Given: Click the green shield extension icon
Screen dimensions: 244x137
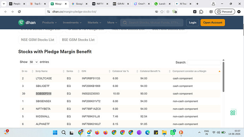Looking at the screenshot, I should (174, 12).
